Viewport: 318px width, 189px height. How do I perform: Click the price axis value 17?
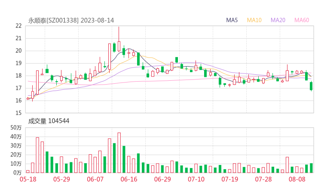pyautogui.click(x=18, y=88)
